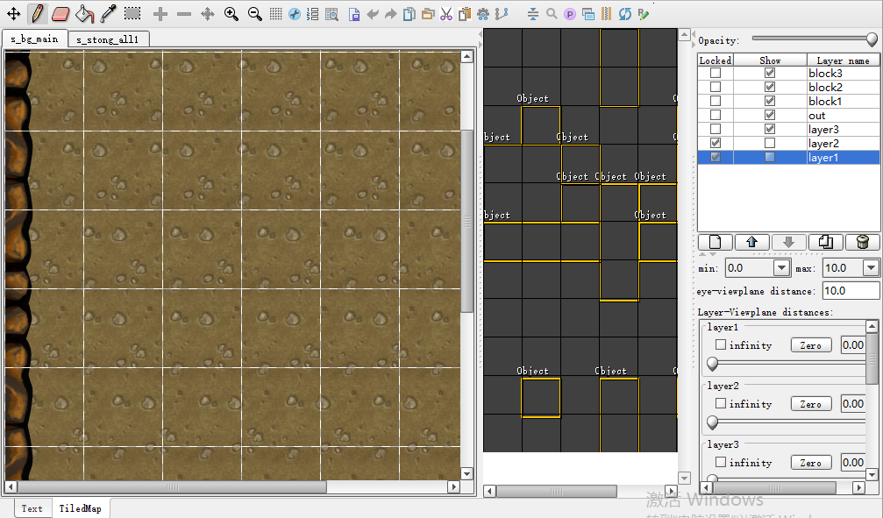Select the out layer name row
883x518 pixels.
(843, 116)
